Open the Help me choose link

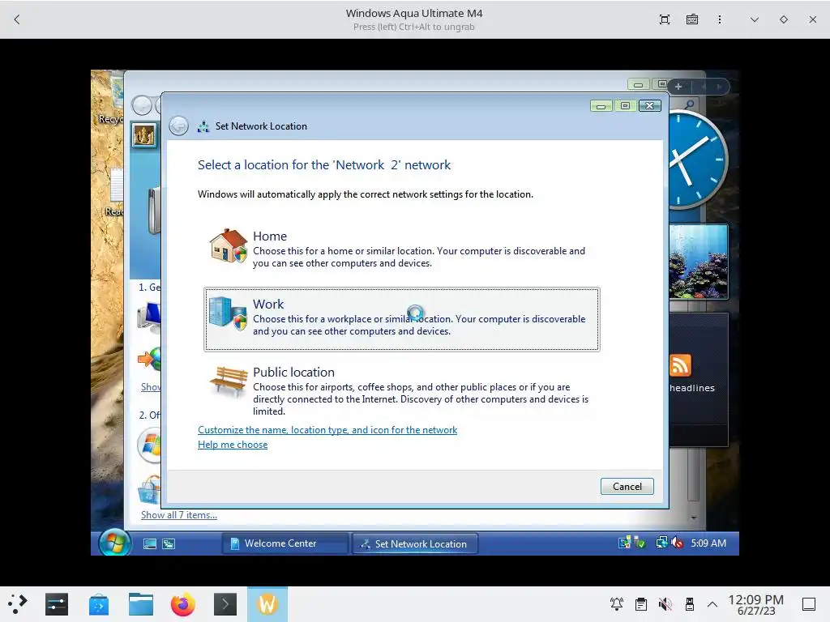pos(233,445)
